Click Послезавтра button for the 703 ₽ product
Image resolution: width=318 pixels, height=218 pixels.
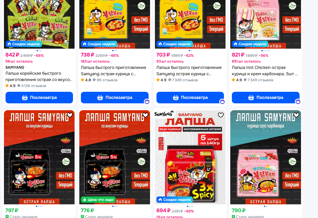190,98
